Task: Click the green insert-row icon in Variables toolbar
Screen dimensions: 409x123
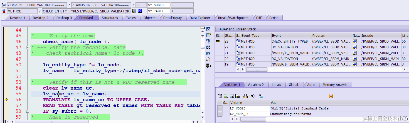Action: click(x=226, y=96)
